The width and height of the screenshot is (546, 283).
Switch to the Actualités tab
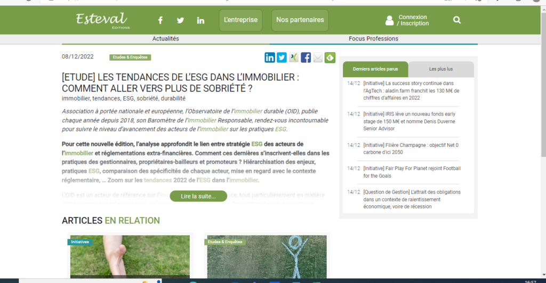pyautogui.click(x=166, y=39)
